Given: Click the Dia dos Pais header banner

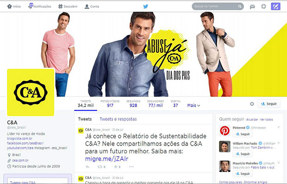Looking at the screenshot, I should [x=143, y=54].
